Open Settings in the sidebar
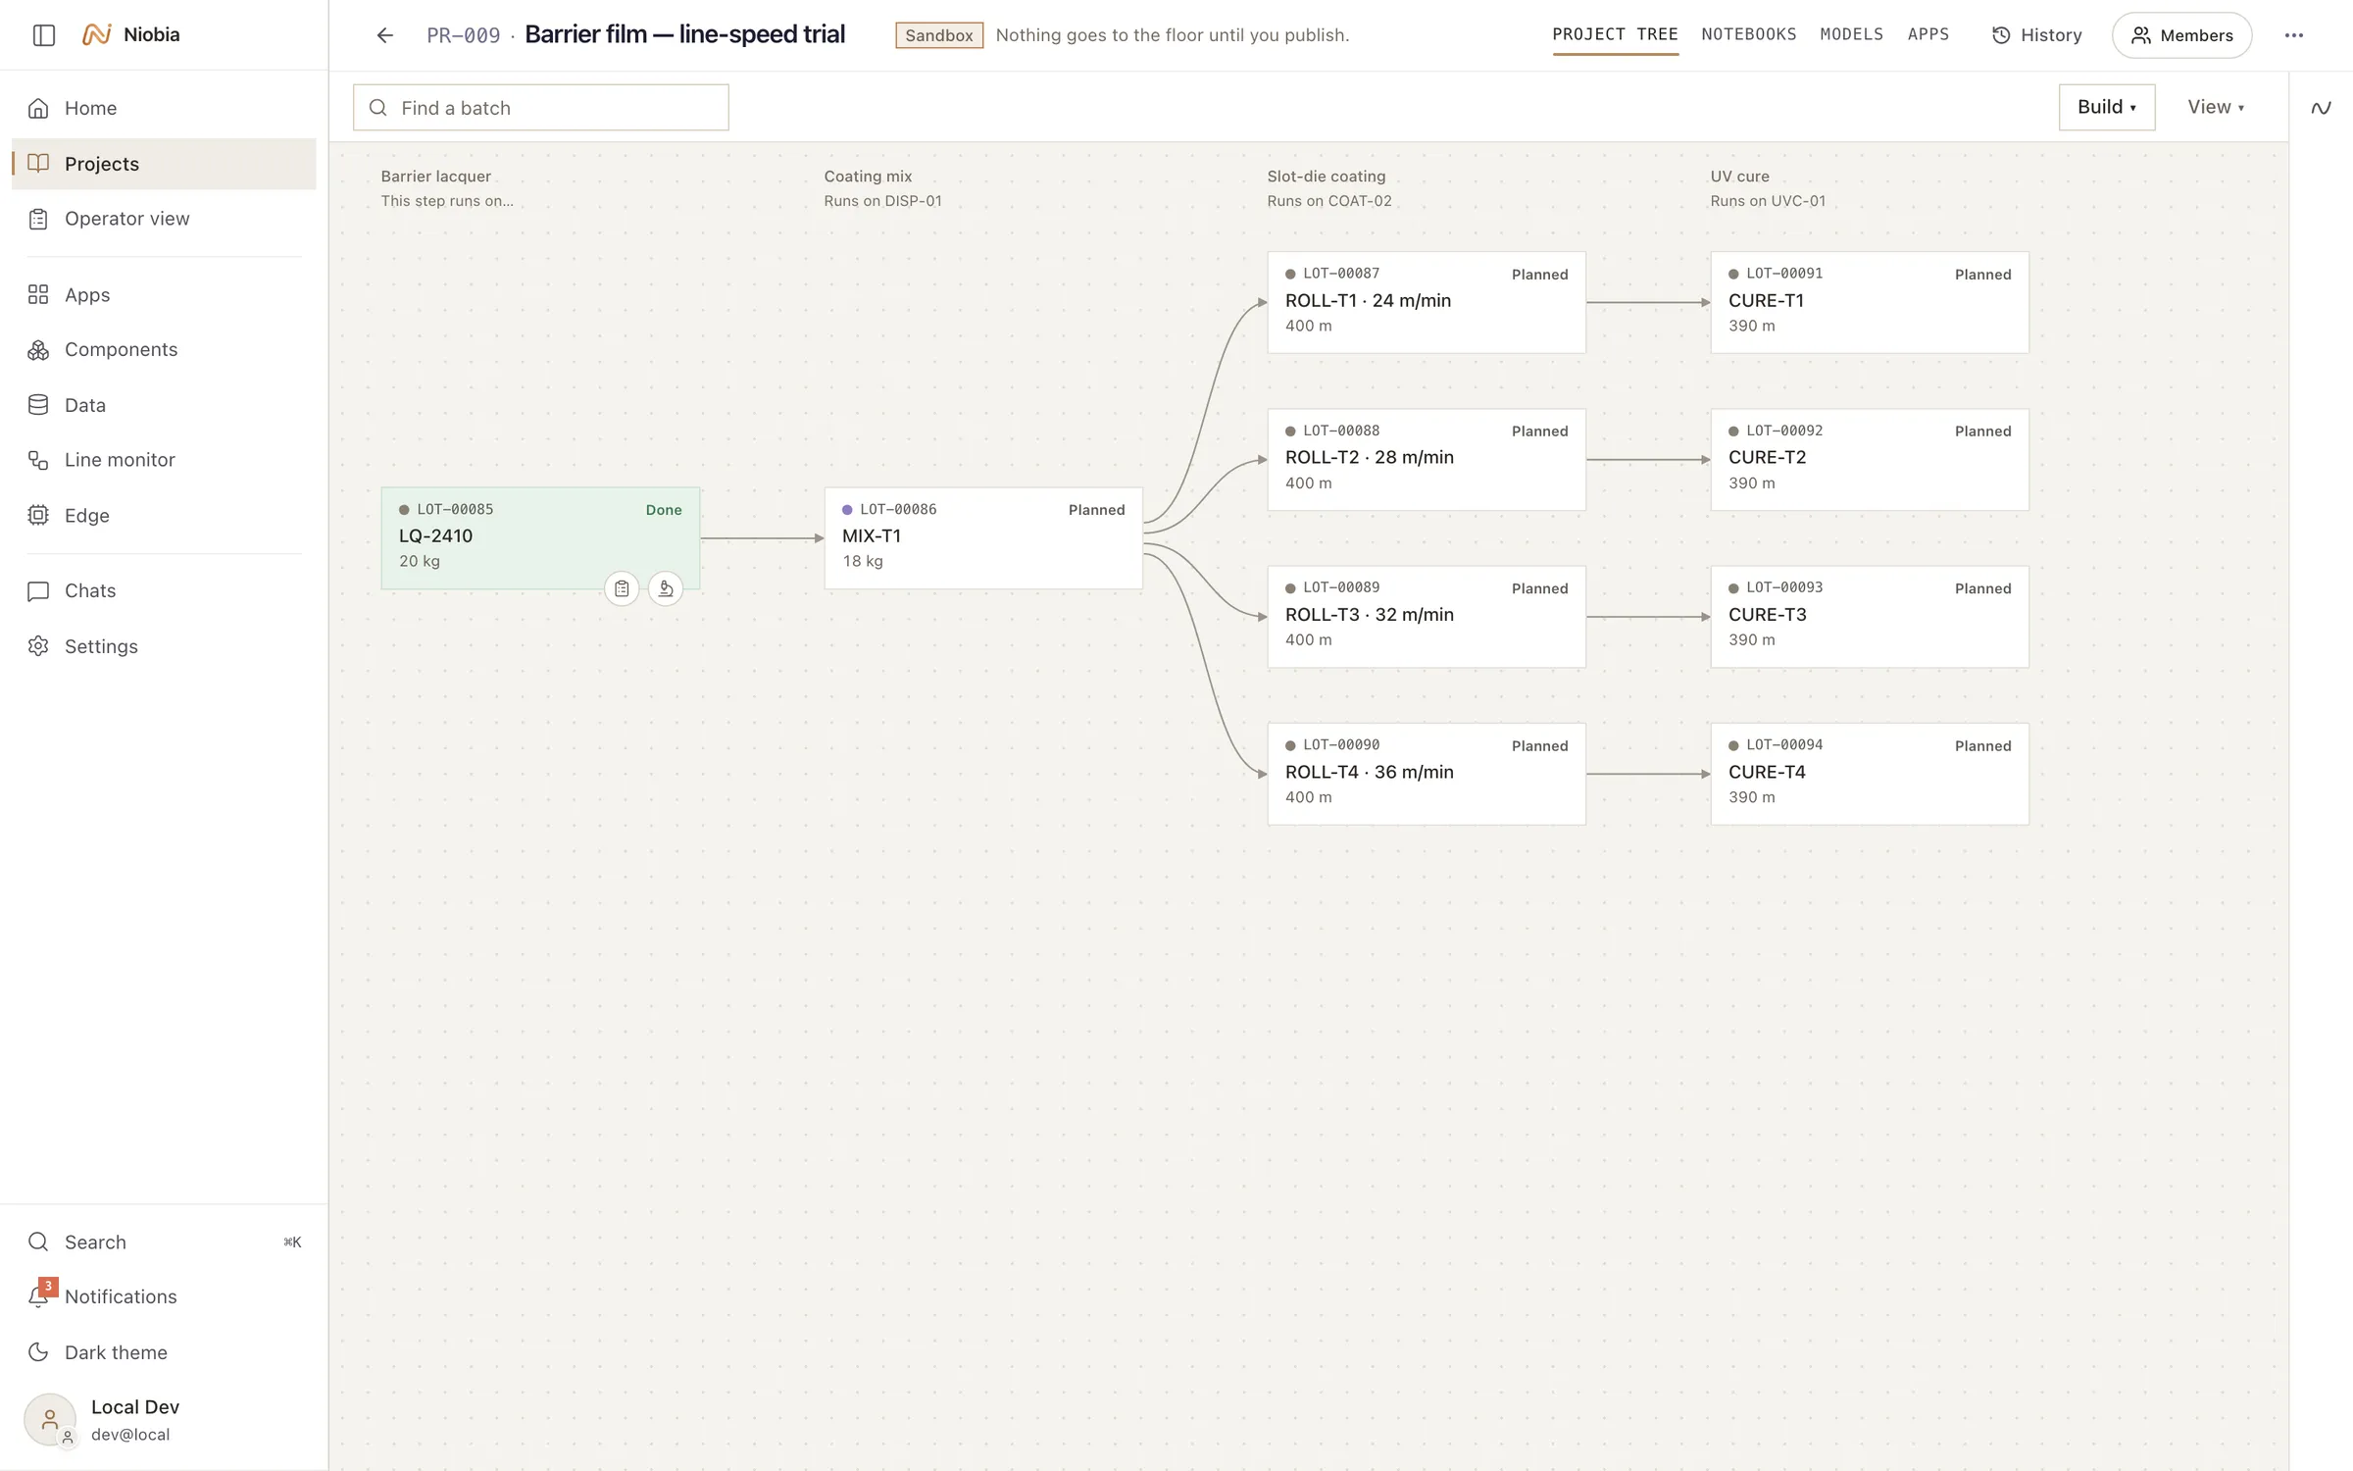 164,646
